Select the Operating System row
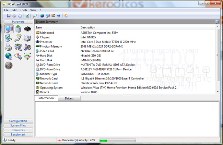Screen dimensions: 223x145 pyautogui.click(x=125, y=87)
